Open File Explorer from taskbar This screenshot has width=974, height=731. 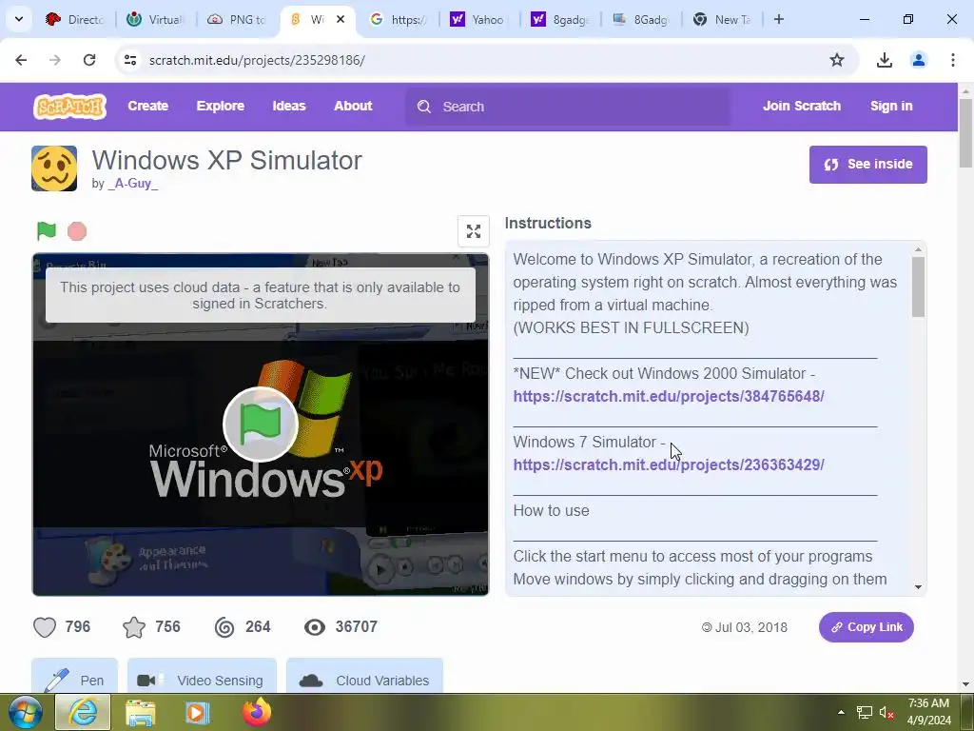coord(141,712)
